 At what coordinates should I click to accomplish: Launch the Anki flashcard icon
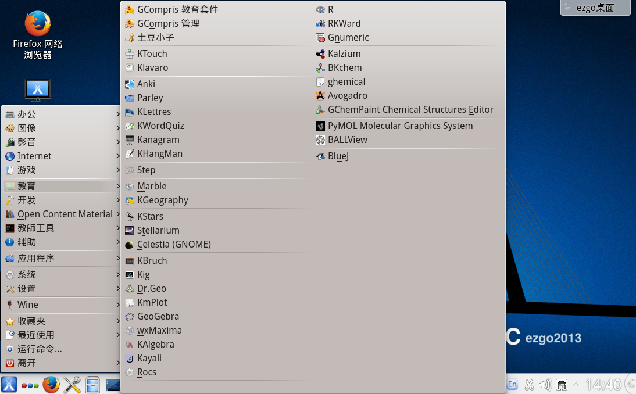130,84
